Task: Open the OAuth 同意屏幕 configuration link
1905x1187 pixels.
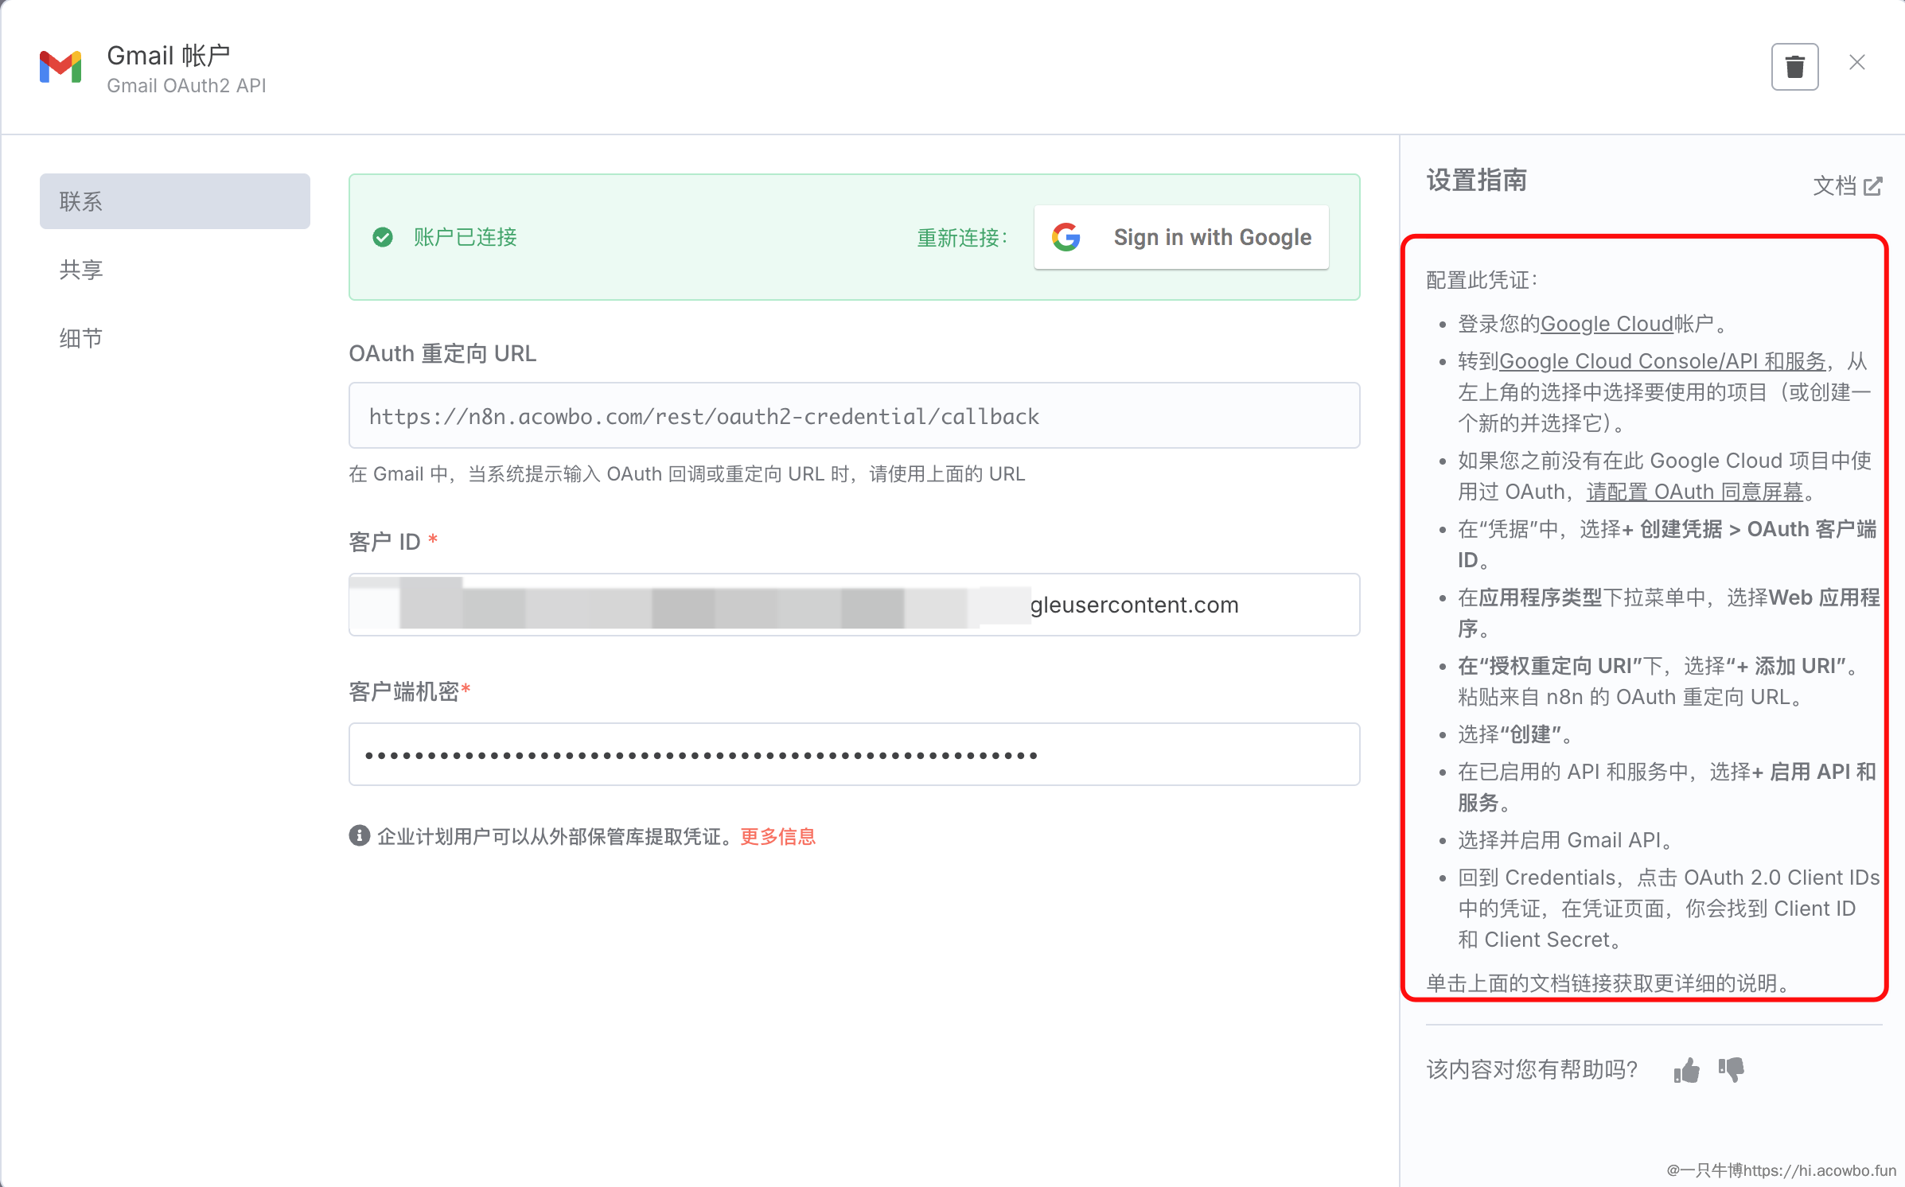Action: [1695, 492]
